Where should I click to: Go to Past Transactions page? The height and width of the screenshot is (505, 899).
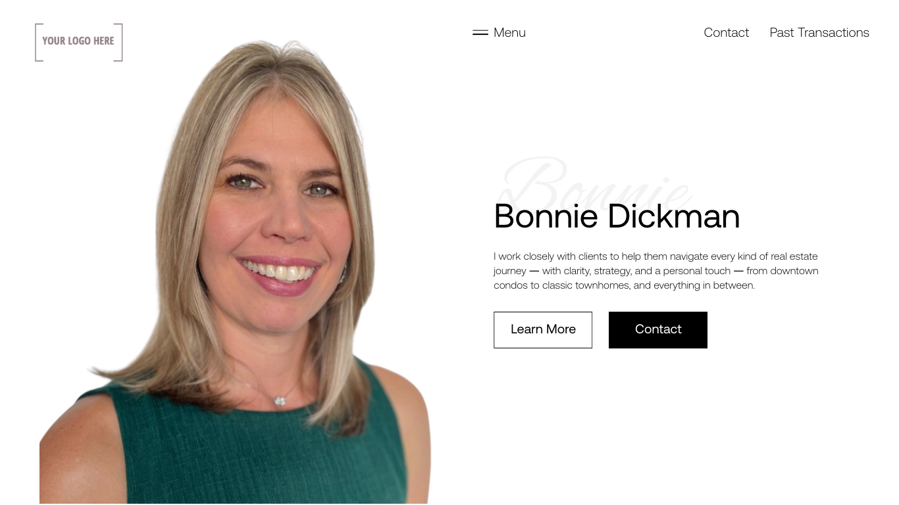819,32
